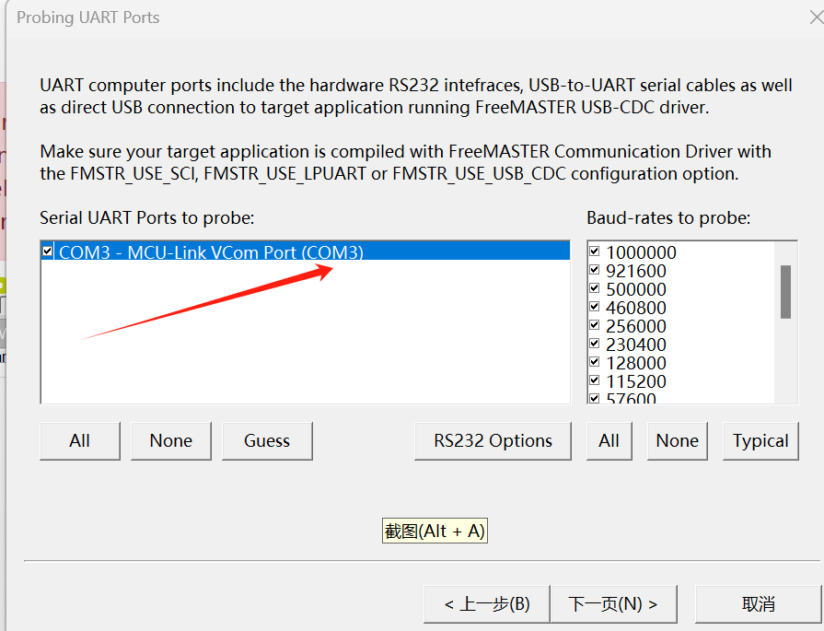824x631 pixels.
Task: Click the baud-rates list scrollbar thumb
Action: pyautogui.click(x=785, y=292)
